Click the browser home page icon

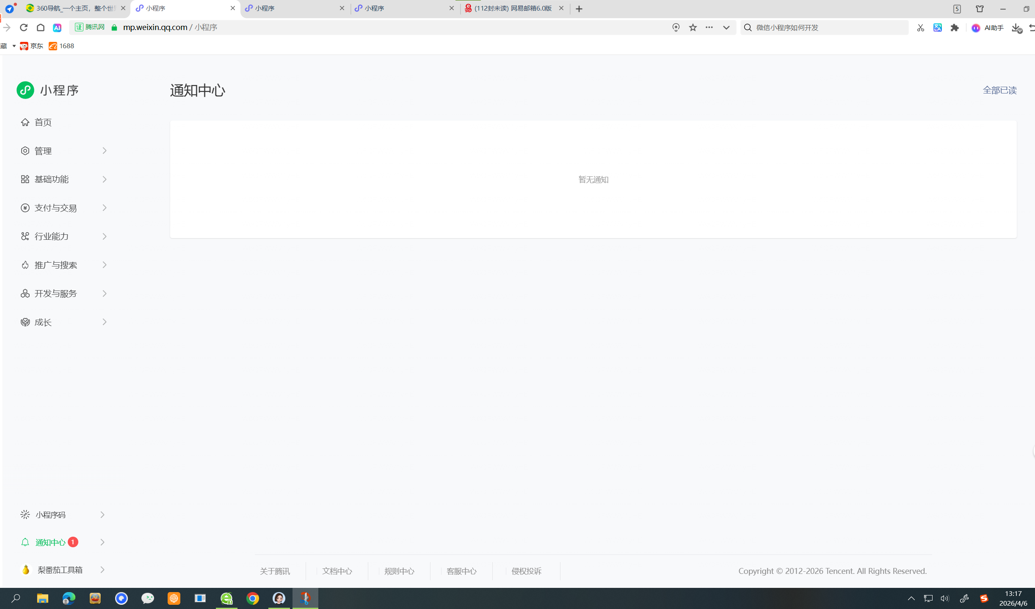41,27
